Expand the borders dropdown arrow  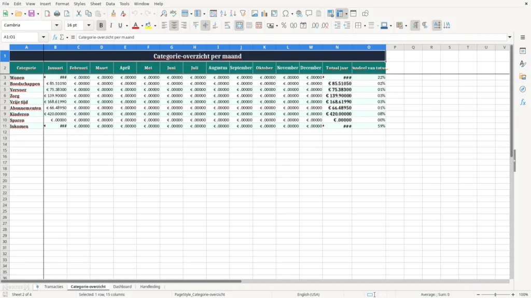pos(365,26)
